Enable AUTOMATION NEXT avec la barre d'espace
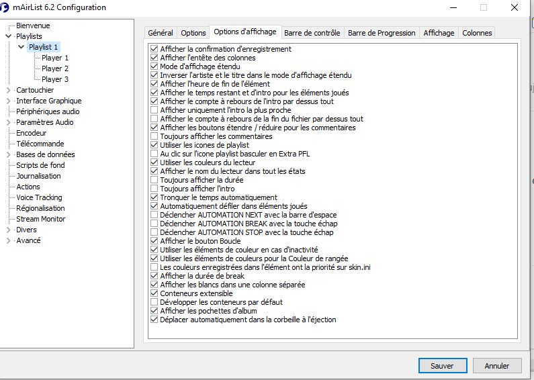Screen dimensions: 534x380 (154, 215)
